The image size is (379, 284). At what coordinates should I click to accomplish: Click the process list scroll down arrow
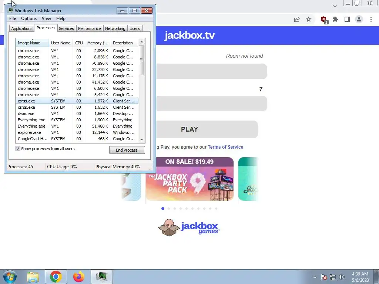coord(142,139)
